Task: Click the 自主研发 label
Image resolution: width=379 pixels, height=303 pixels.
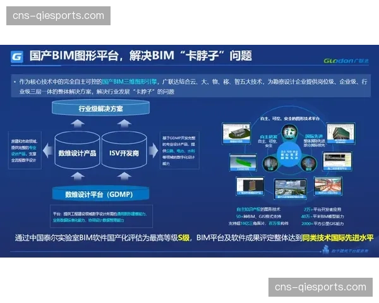Action: point(268,137)
